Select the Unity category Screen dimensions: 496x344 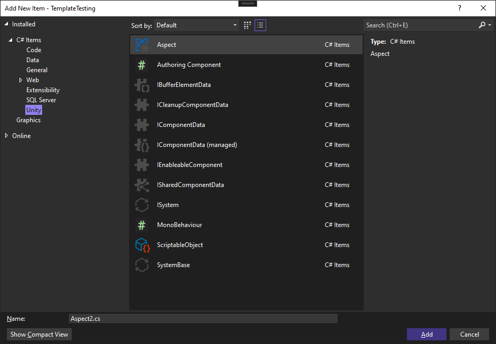coord(33,110)
